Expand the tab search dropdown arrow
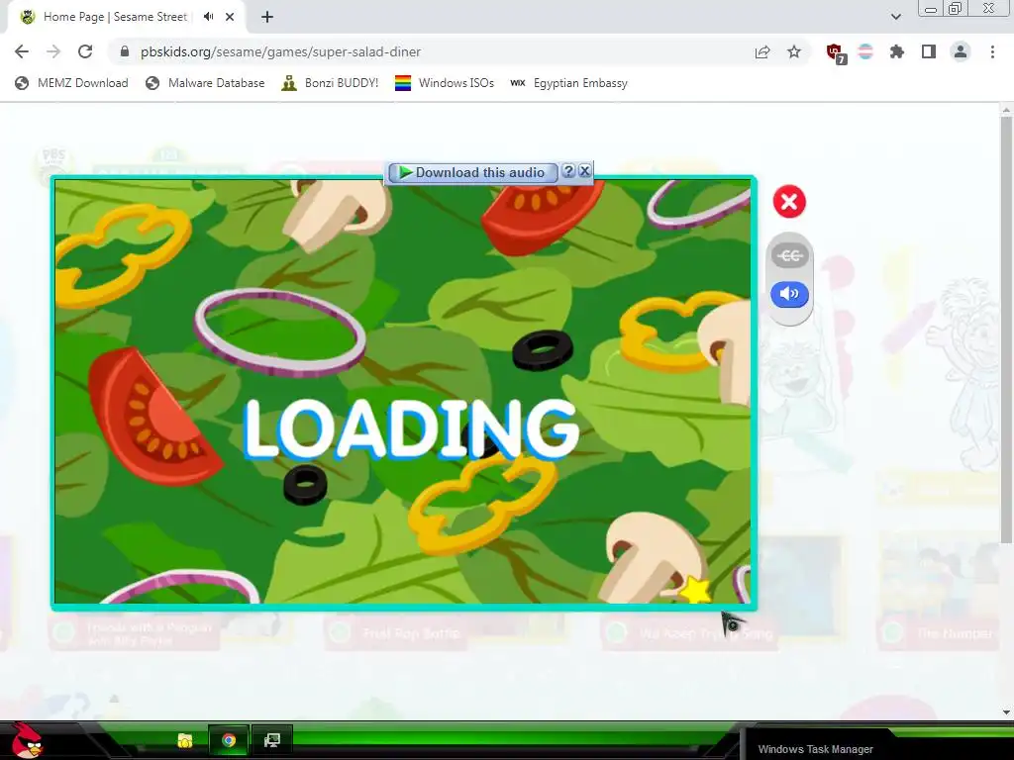The width and height of the screenshot is (1014, 760). [x=895, y=17]
